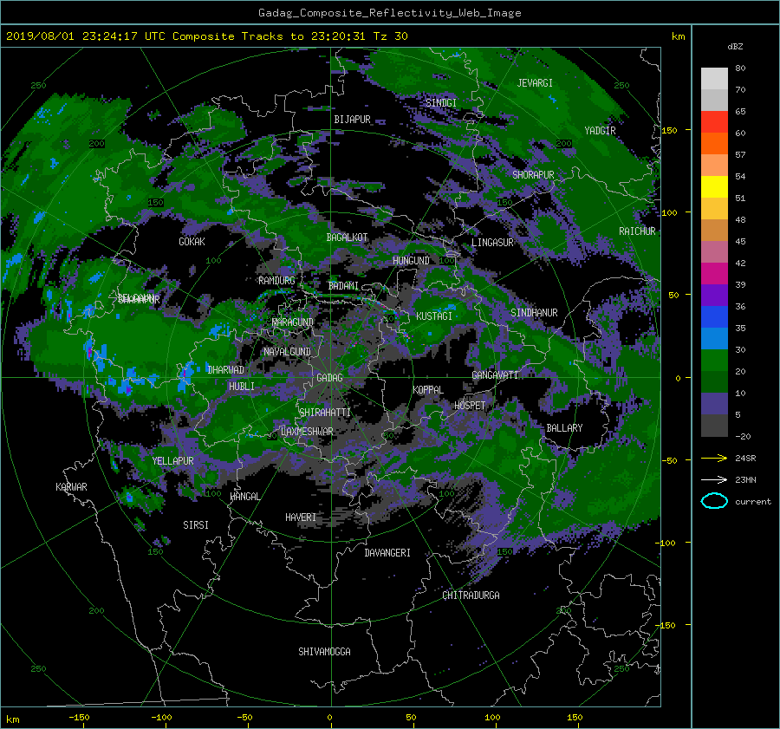Click the HUNGUND city label

pyautogui.click(x=411, y=261)
